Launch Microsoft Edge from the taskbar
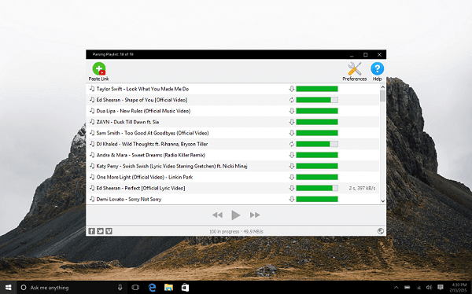 [153, 288]
